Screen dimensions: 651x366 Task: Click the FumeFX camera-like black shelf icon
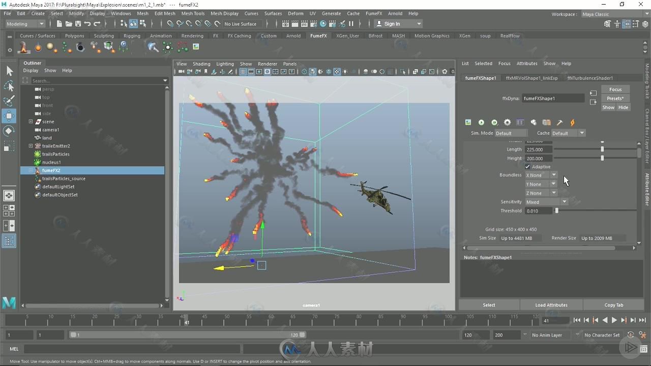tap(80, 47)
